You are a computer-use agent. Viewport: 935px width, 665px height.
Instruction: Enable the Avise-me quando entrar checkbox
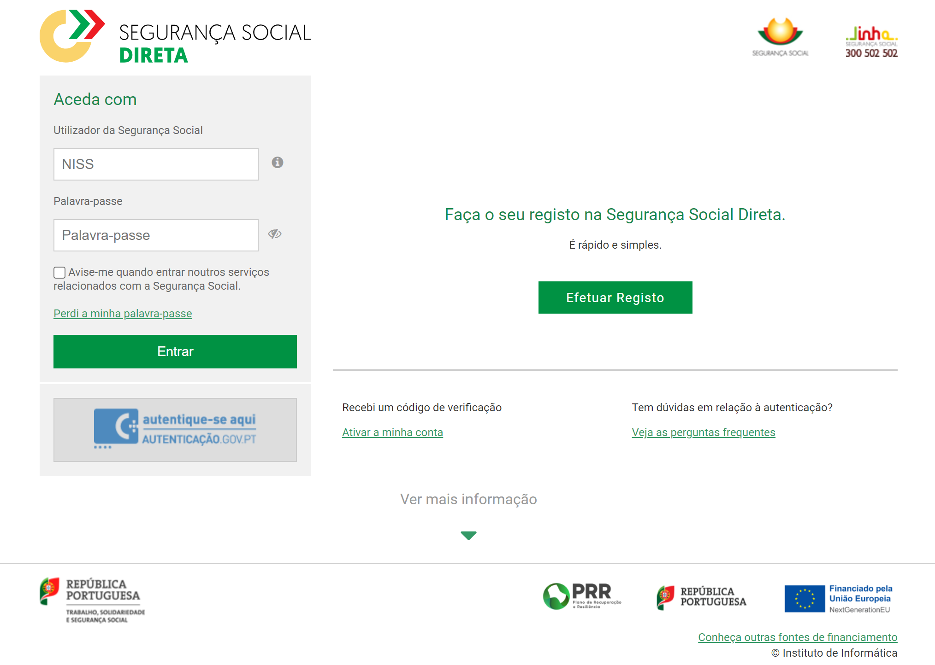[x=59, y=273]
